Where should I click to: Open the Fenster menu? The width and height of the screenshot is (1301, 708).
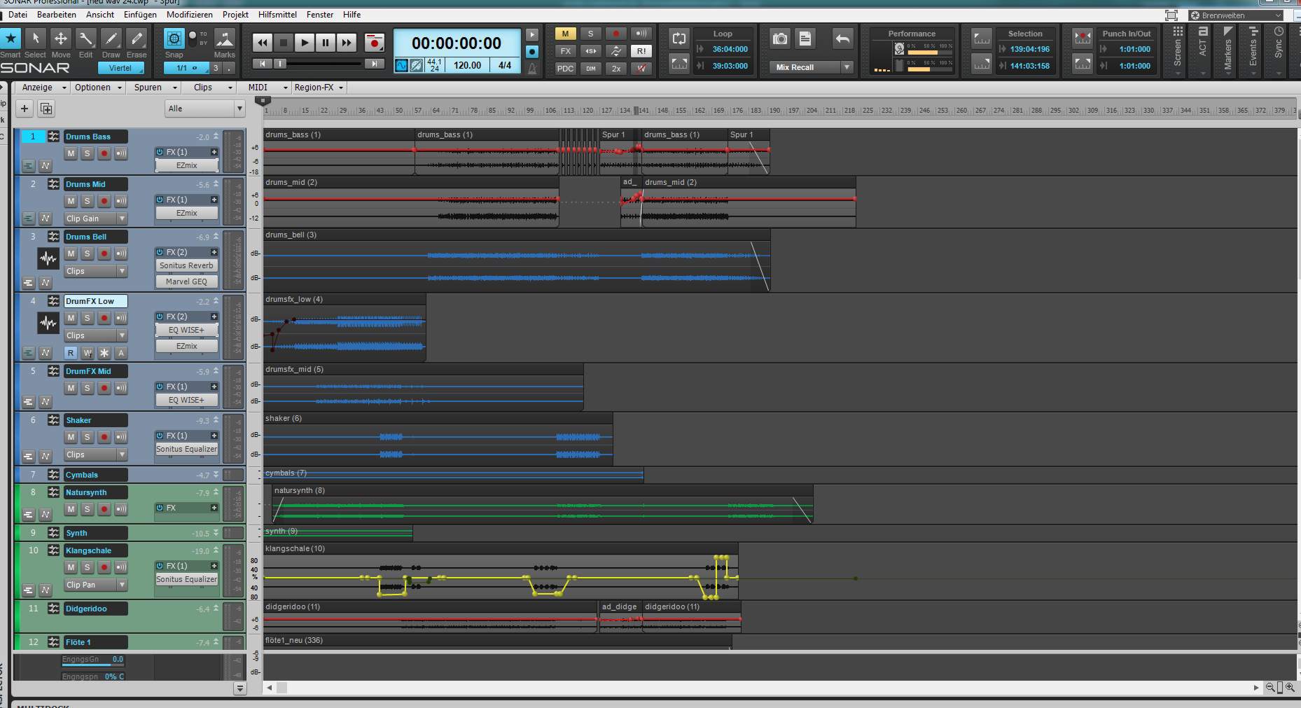point(320,14)
